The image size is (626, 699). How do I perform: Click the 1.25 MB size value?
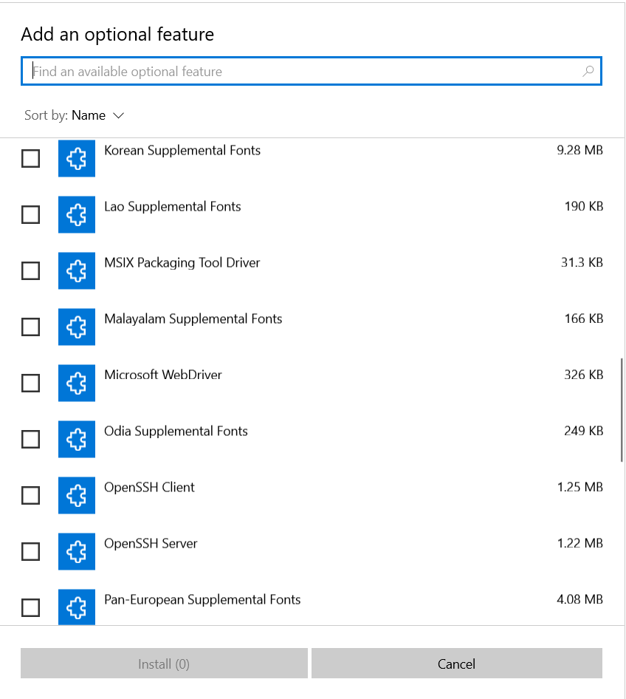579,487
